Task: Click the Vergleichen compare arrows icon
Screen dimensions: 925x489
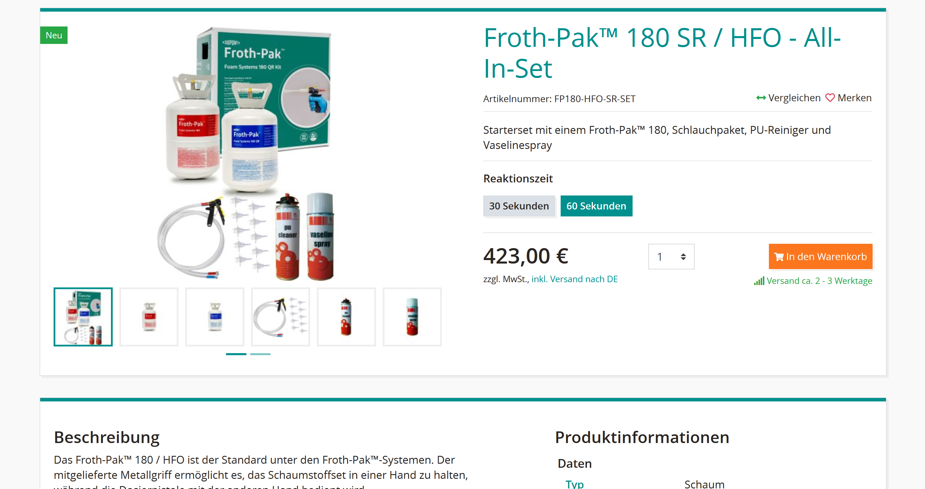Action: pos(760,98)
